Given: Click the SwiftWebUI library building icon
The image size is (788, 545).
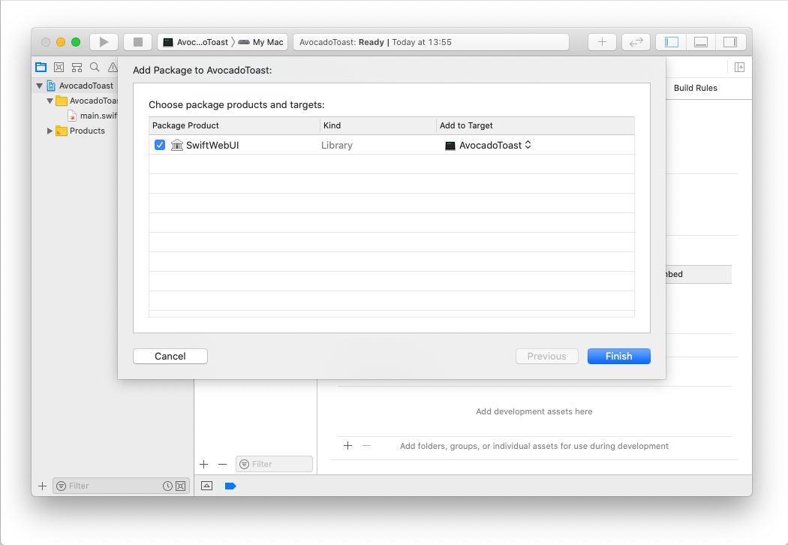Looking at the screenshot, I should pyautogui.click(x=177, y=145).
